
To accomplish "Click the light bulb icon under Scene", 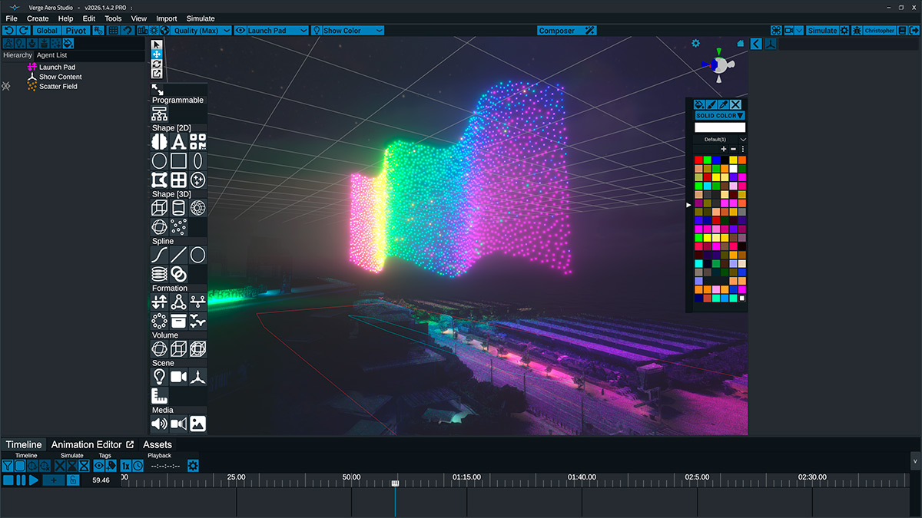I will (x=159, y=376).
